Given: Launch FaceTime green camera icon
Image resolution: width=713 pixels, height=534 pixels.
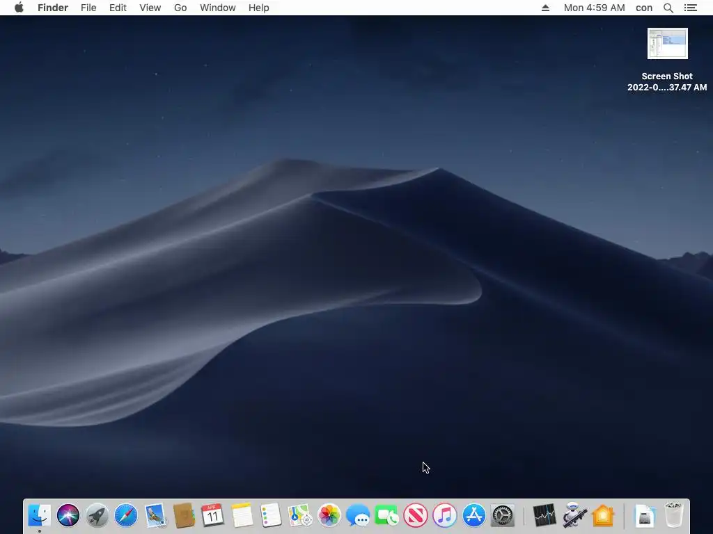Looking at the screenshot, I should coord(386,516).
